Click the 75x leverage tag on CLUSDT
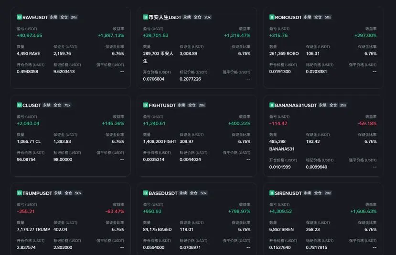396x255 pixels. click(x=67, y=105)
